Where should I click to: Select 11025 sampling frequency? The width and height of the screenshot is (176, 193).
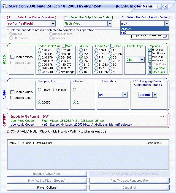[40, 90]
